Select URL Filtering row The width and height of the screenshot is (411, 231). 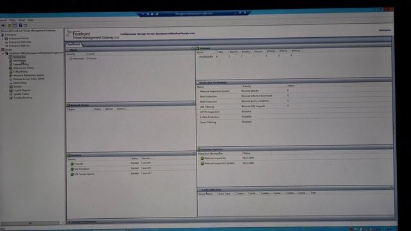point(293,107)
